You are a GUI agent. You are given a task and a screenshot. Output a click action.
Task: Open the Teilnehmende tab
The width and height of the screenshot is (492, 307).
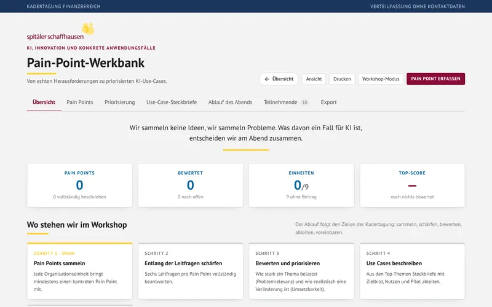point(286,102)
